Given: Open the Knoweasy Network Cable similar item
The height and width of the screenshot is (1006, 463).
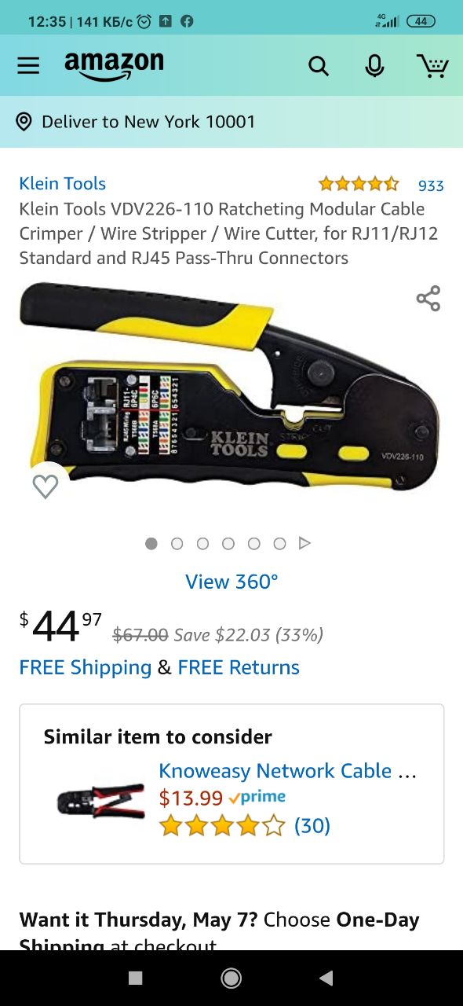Looking at the screenshot, I should point(287,771).
